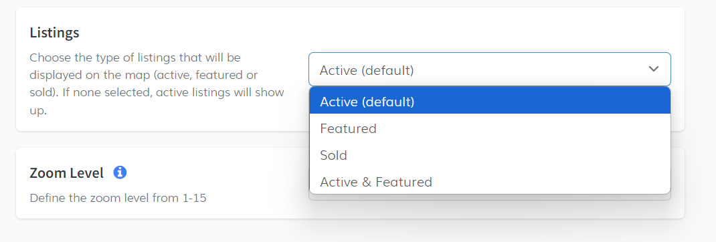
Task: Click blank space right of Featured option
Action: [x=525, y=128]
